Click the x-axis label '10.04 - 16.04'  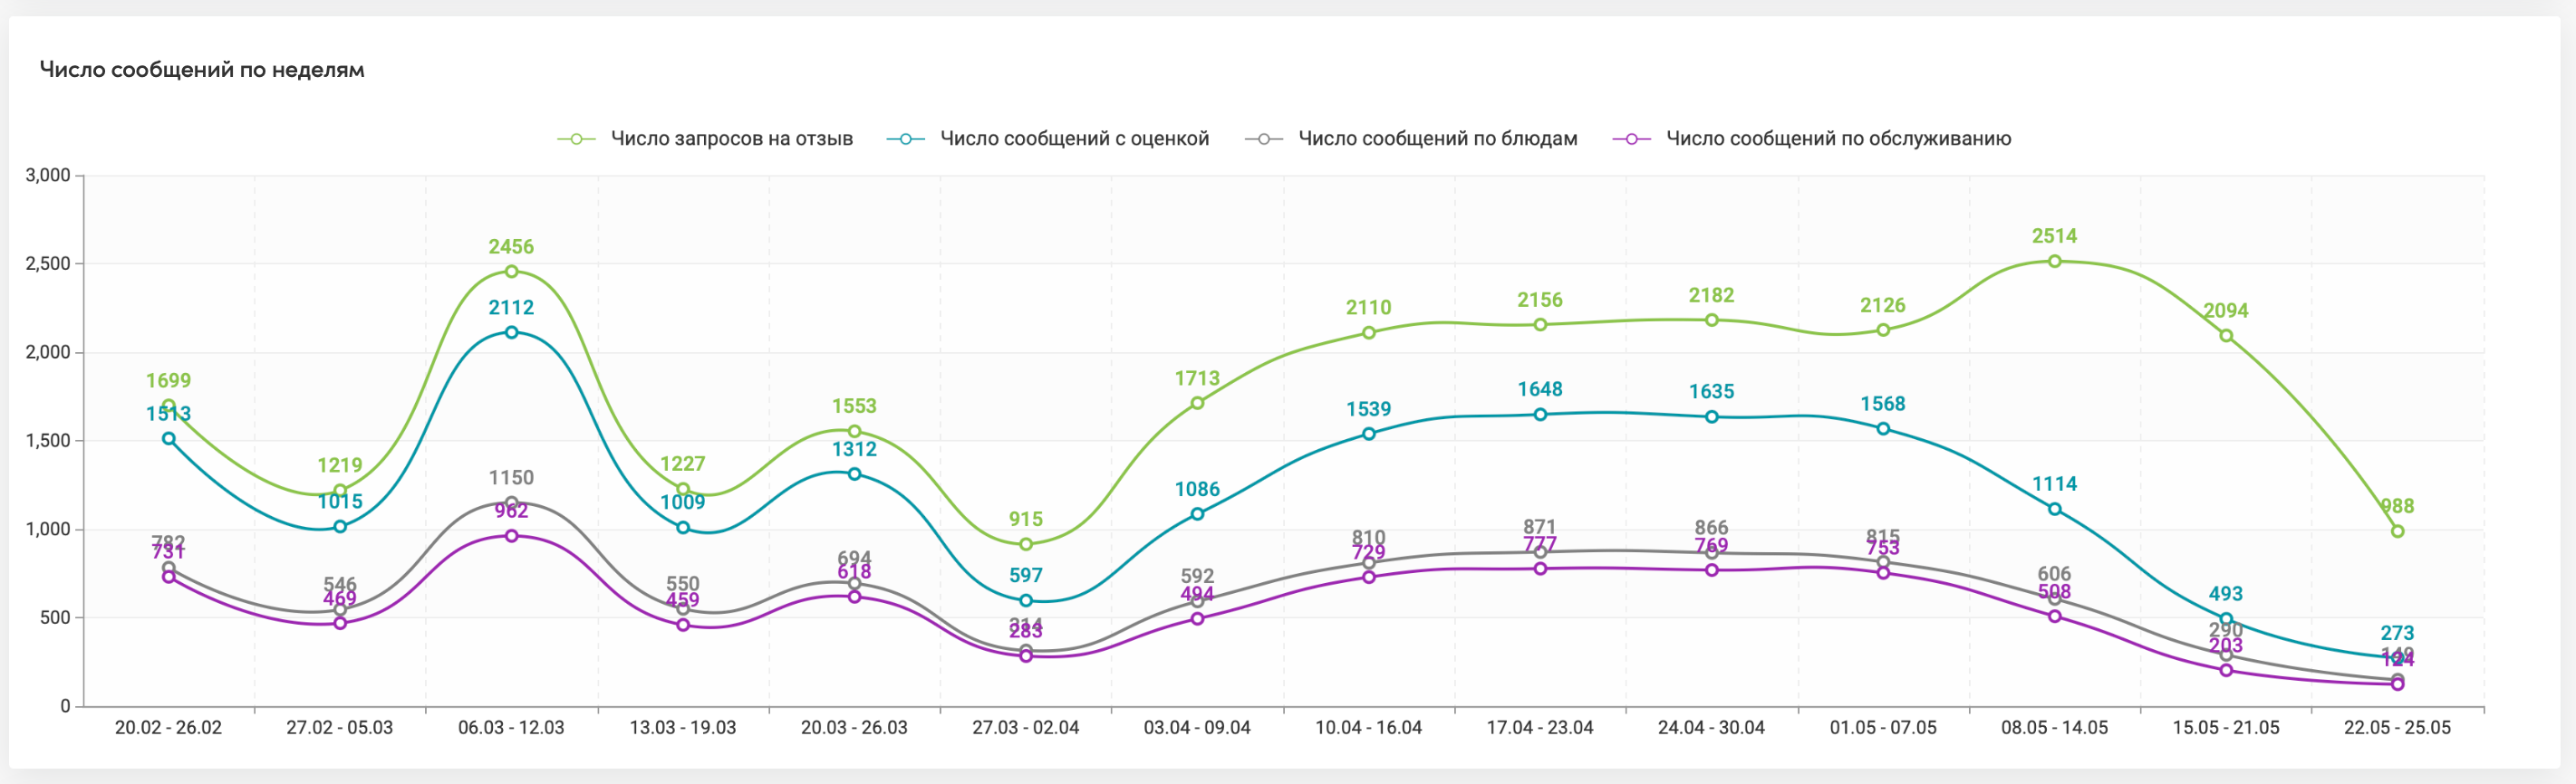click(1369, 728)
